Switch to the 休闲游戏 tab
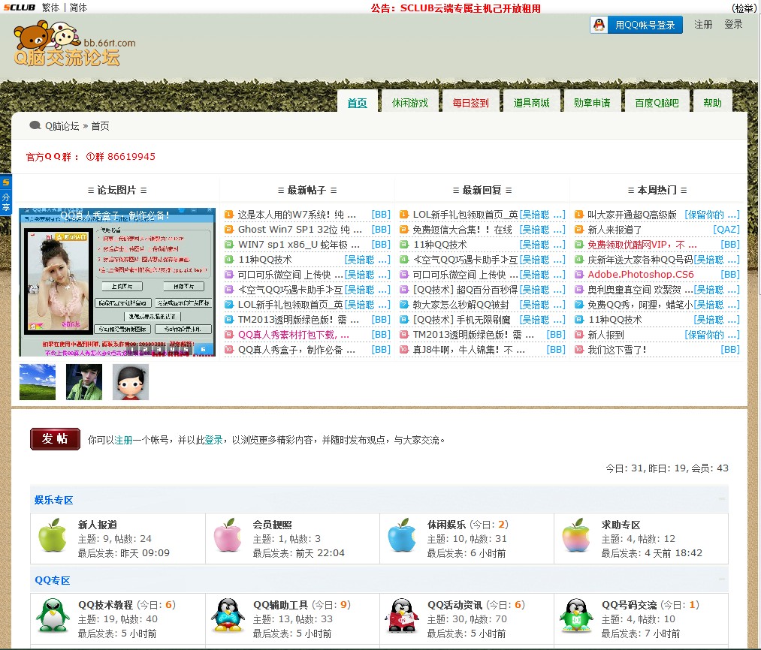The image size is (761, 650). pyautogui.click(x=410, y=102)
